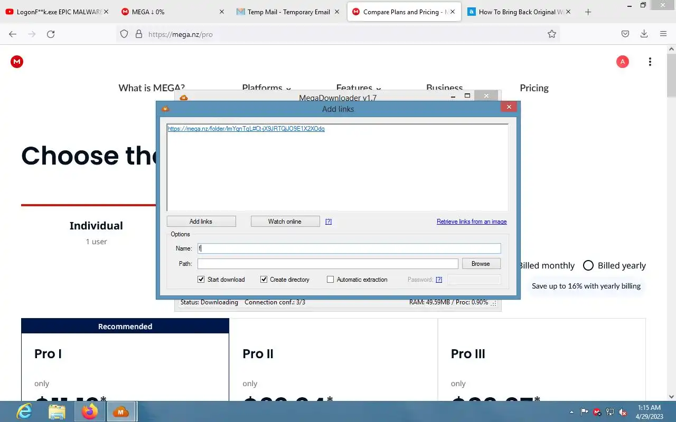Select the Billed yearly radio option

click(x=588, y=265)
